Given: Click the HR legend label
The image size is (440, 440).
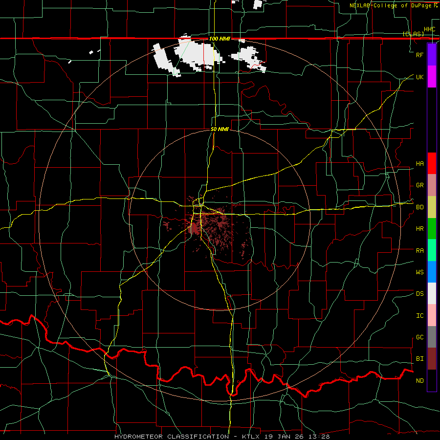Looking at the screenshot, I should coord(419,229).
